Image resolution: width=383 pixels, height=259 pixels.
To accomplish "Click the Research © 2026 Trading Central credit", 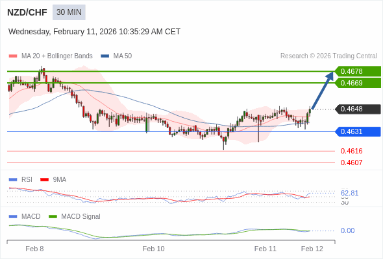I will coord(328,56).
